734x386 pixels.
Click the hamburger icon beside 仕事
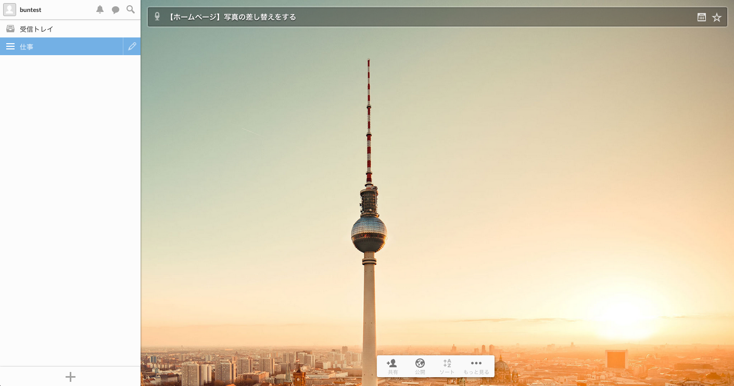10,46
